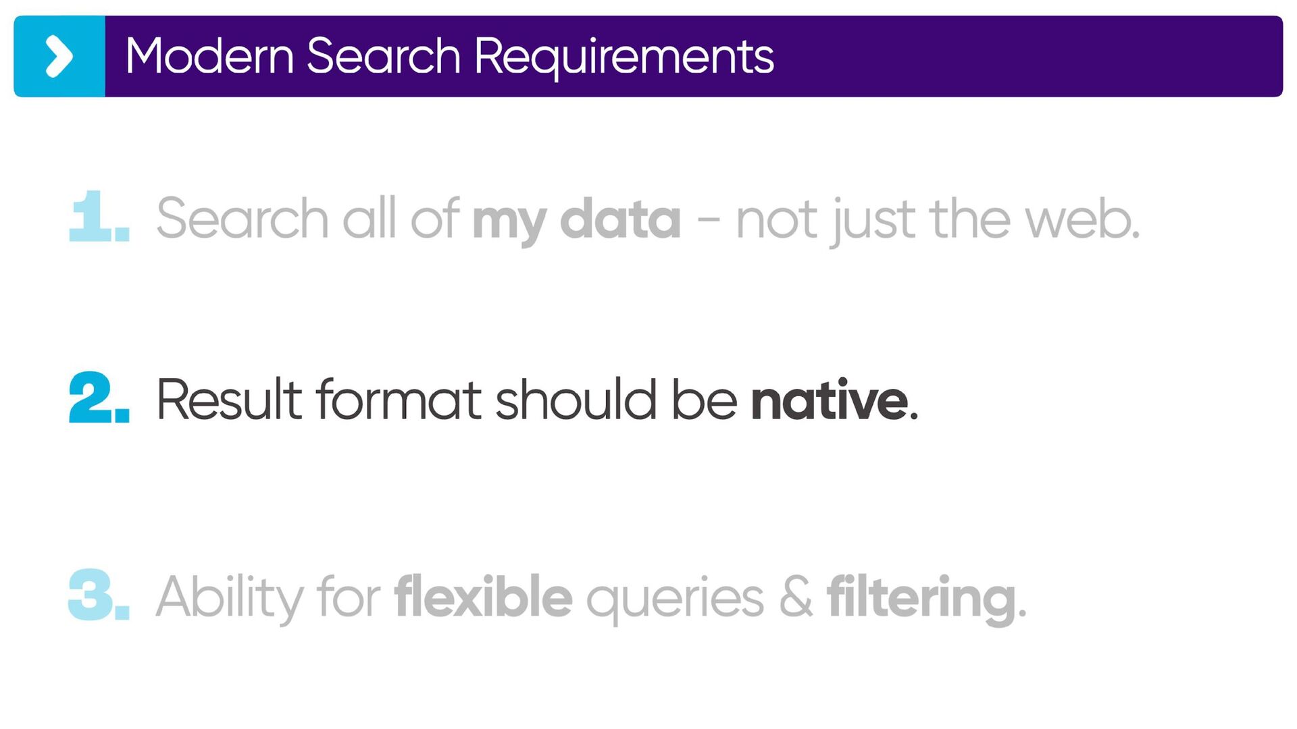Click the cyan box in title bar

59,56
